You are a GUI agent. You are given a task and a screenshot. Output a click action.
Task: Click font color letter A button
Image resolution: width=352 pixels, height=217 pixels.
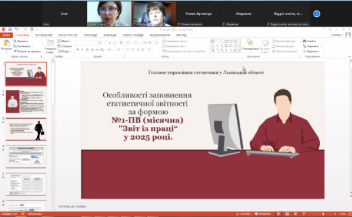pyautogui.click(x=118, y=50)
